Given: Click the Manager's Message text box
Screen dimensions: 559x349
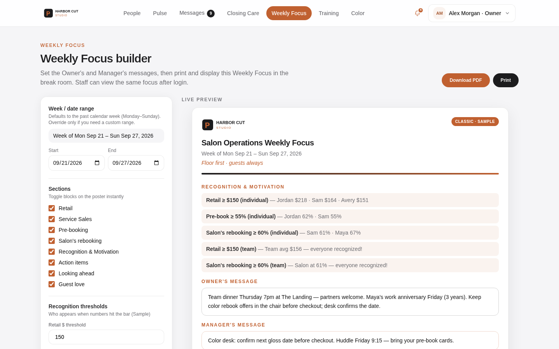Looking at the screenshot, I should coord(350,340).
